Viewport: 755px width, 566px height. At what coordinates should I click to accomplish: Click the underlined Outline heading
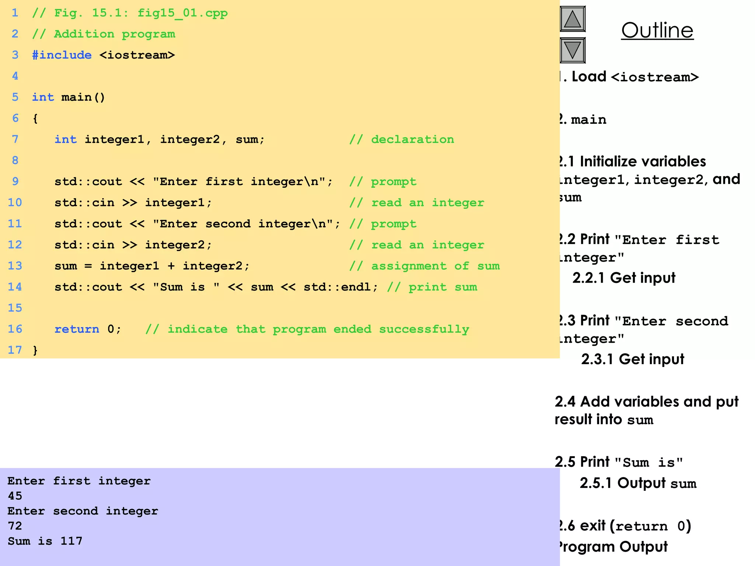[x=657, y=30]
